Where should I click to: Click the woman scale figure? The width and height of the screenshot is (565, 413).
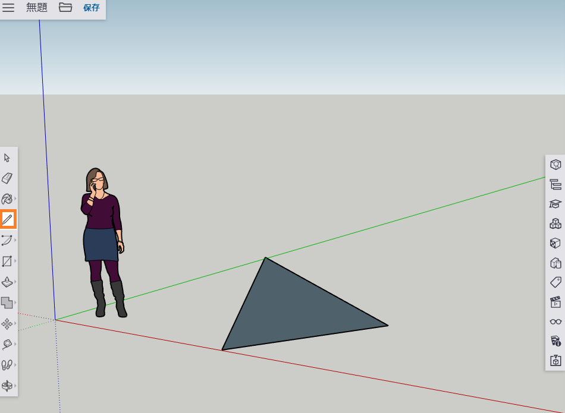pyautogui.click(x=103, y=242)
